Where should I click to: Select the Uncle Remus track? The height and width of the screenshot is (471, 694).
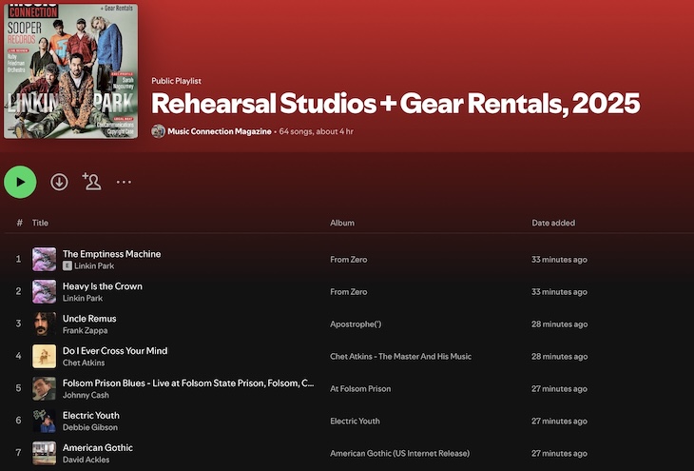89,319
